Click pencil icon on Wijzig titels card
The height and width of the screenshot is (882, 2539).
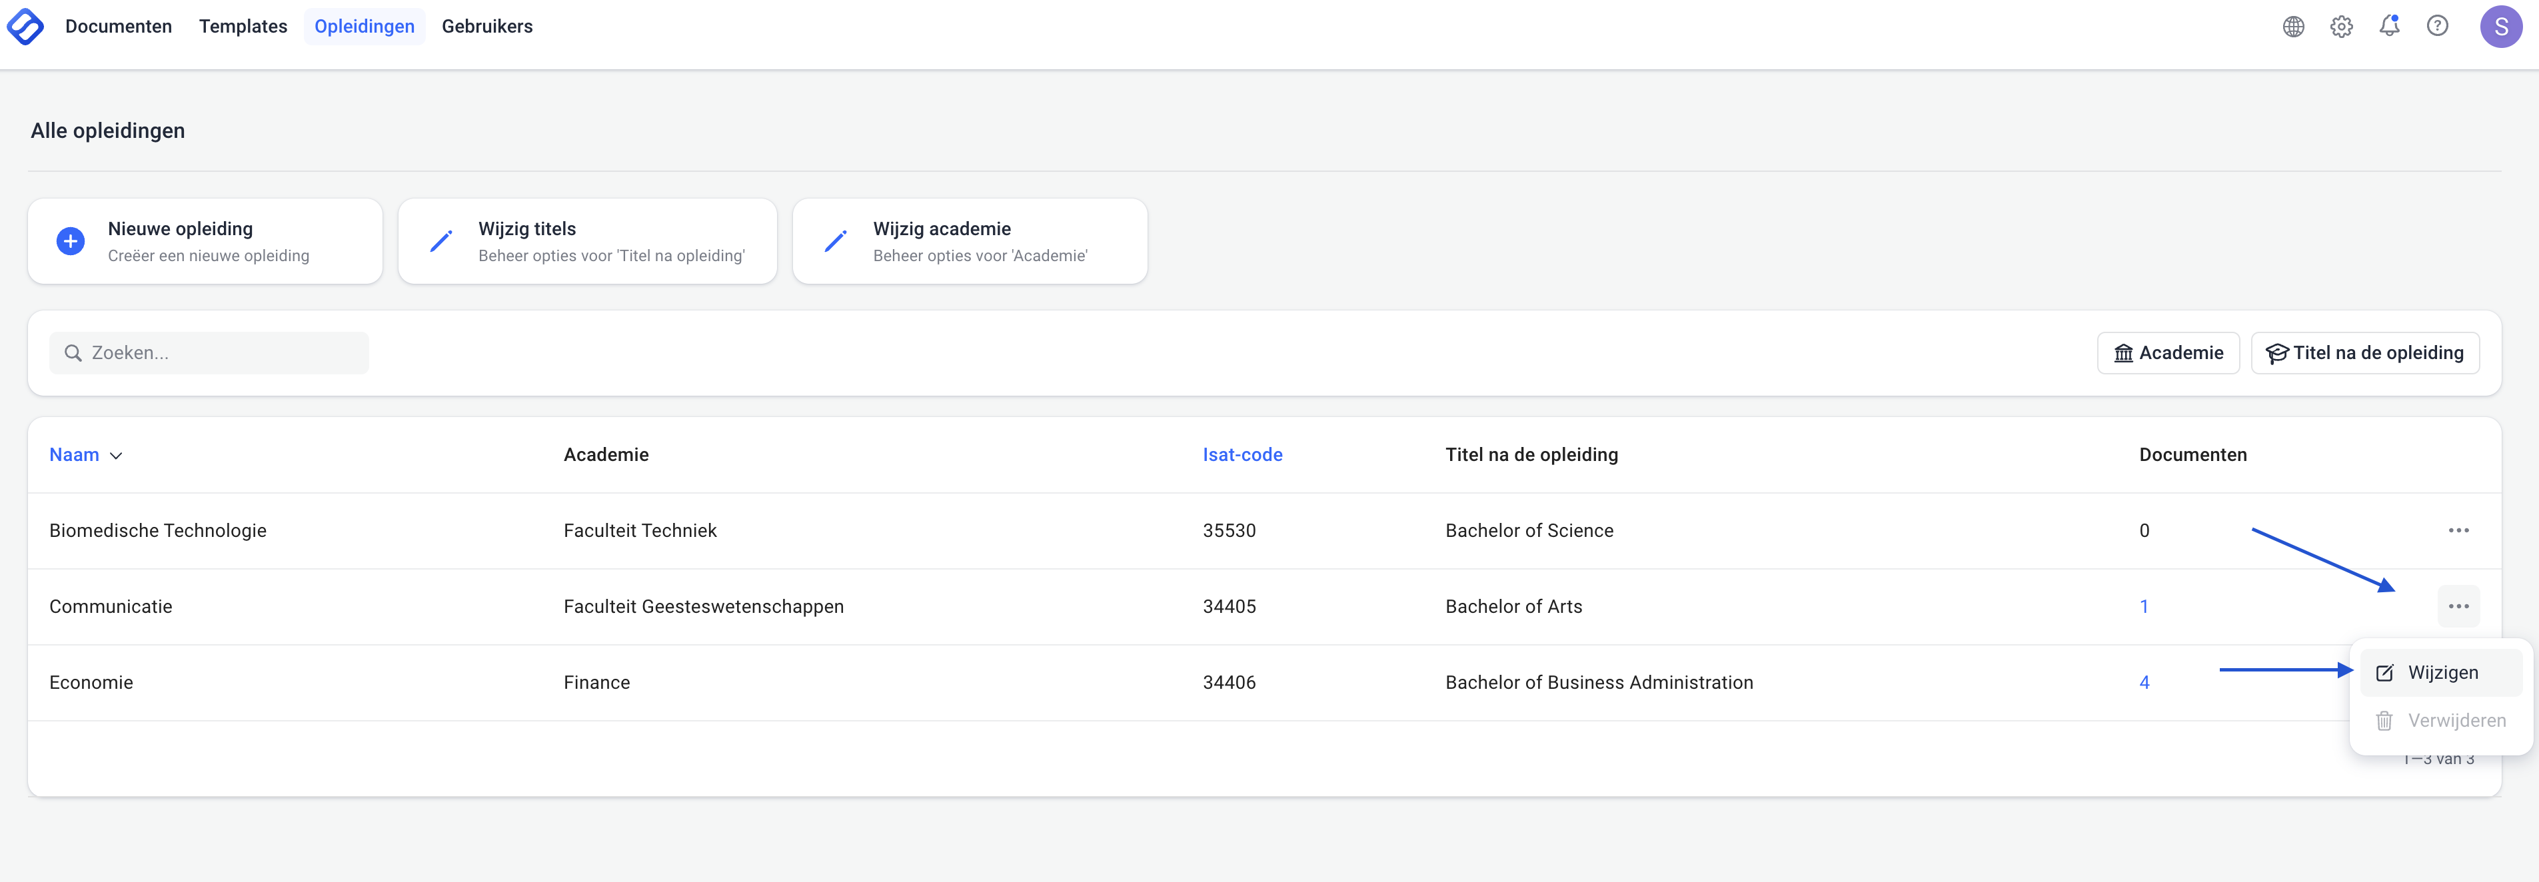(x=440, y=241)
